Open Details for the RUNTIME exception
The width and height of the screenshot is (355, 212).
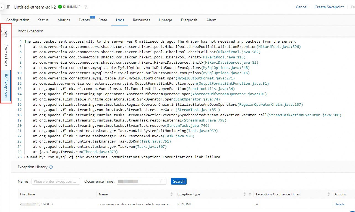[x=339, y=204]
